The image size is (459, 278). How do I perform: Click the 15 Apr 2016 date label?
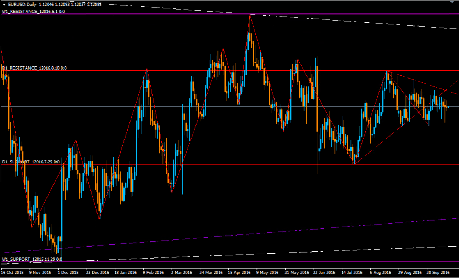(239, 273)
